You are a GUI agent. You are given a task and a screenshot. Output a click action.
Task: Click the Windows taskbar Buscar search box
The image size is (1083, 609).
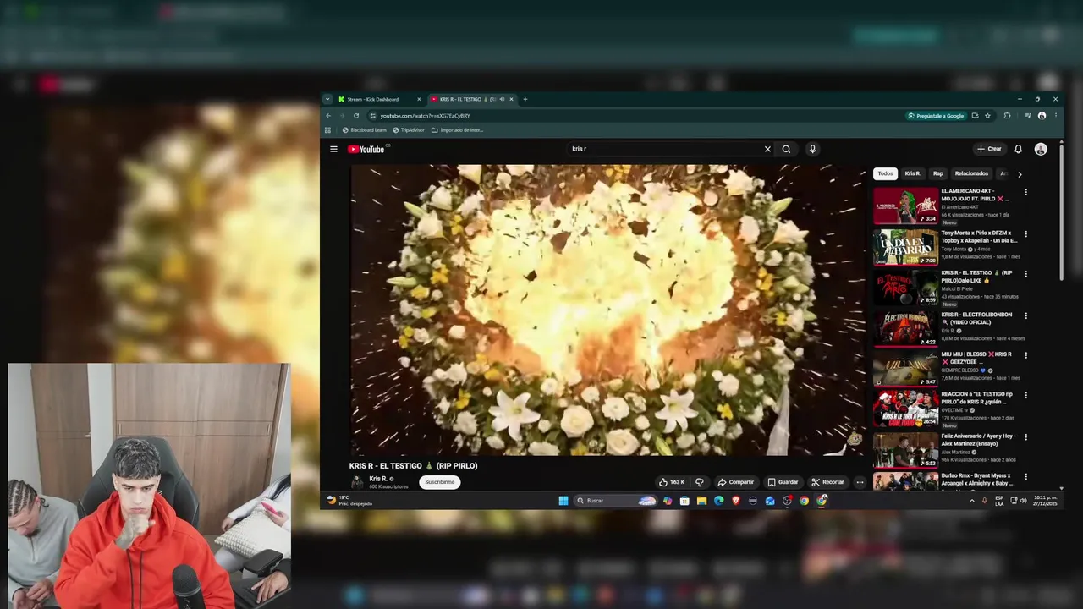point(615,501)
